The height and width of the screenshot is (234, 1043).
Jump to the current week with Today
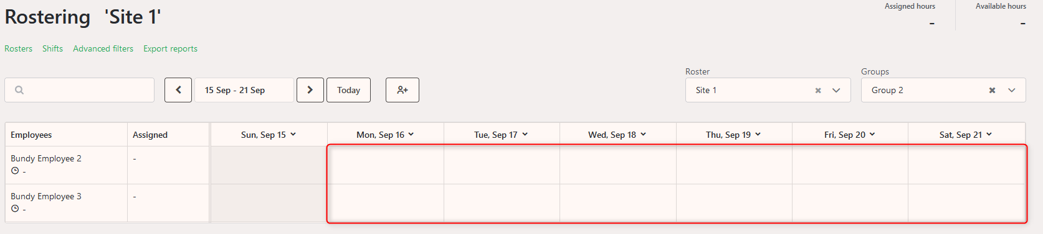[348, 90]
